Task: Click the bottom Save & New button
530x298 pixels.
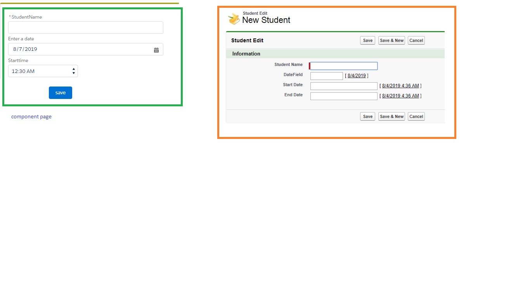Action: pyautogui.click(x=391, y=116)
